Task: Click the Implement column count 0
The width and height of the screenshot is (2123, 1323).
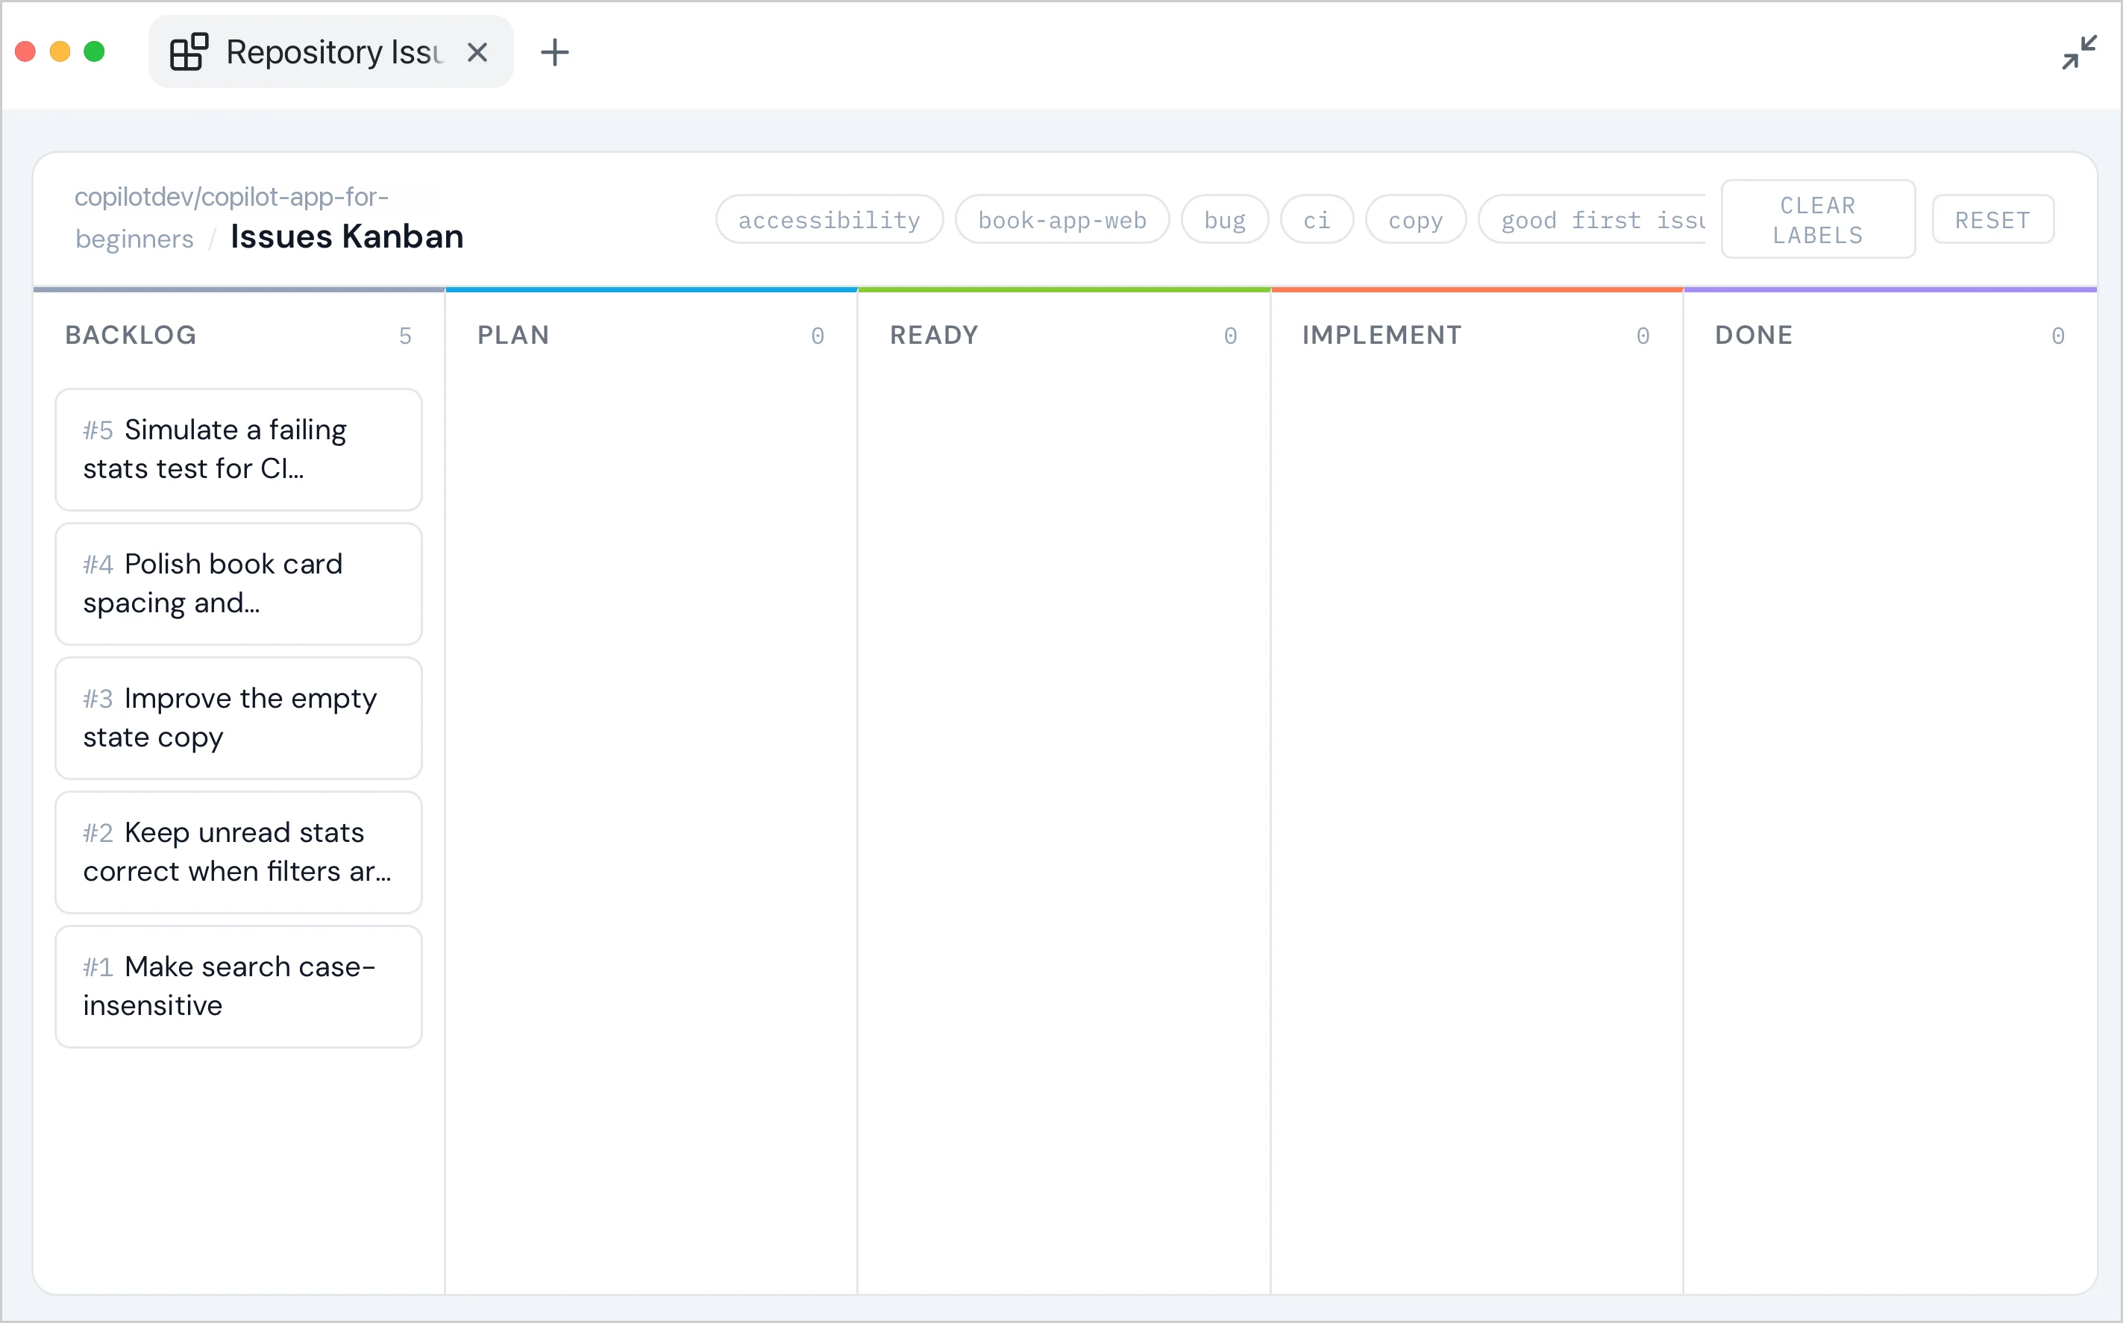Action: (1643, 336)
